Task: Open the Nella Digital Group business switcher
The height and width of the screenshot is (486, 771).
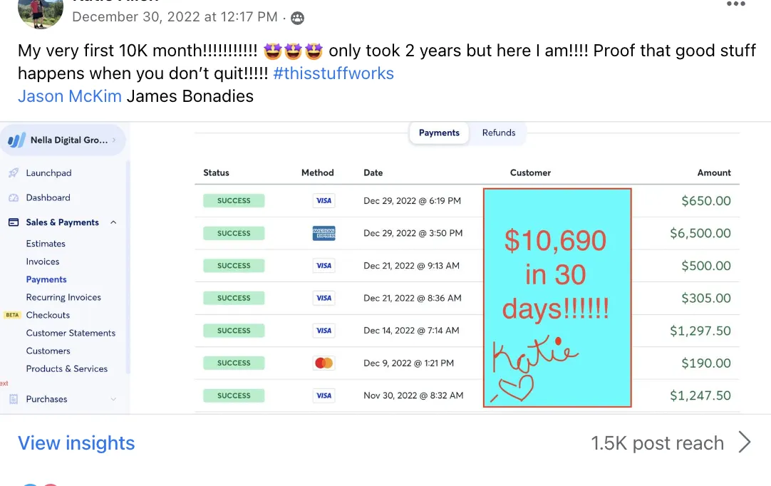Action: 63,140
